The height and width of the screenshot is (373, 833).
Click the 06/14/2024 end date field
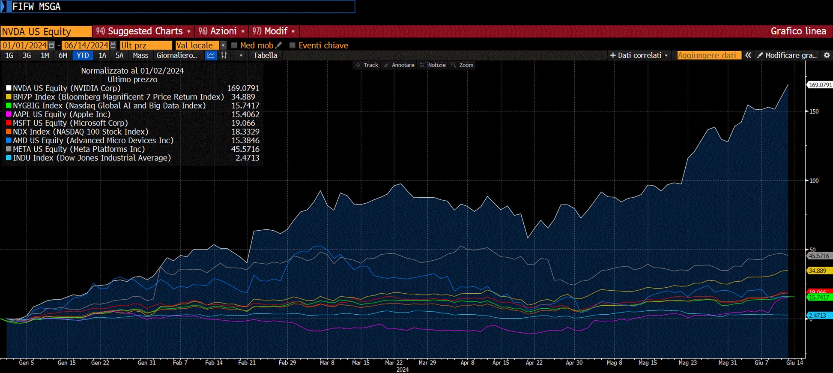point(86,45)
